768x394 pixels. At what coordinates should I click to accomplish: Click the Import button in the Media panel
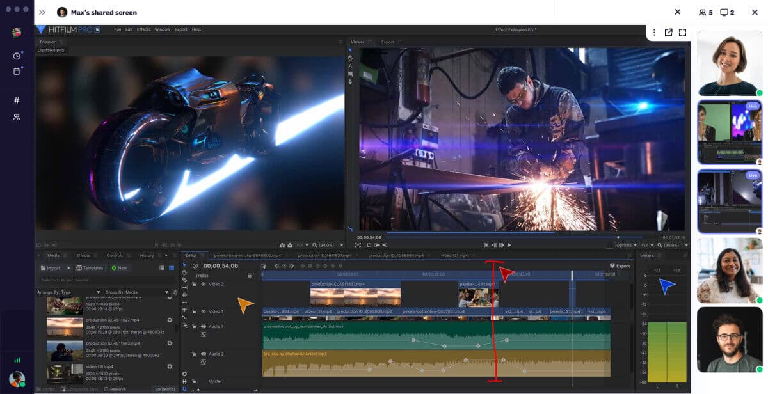tap(51, 268)
